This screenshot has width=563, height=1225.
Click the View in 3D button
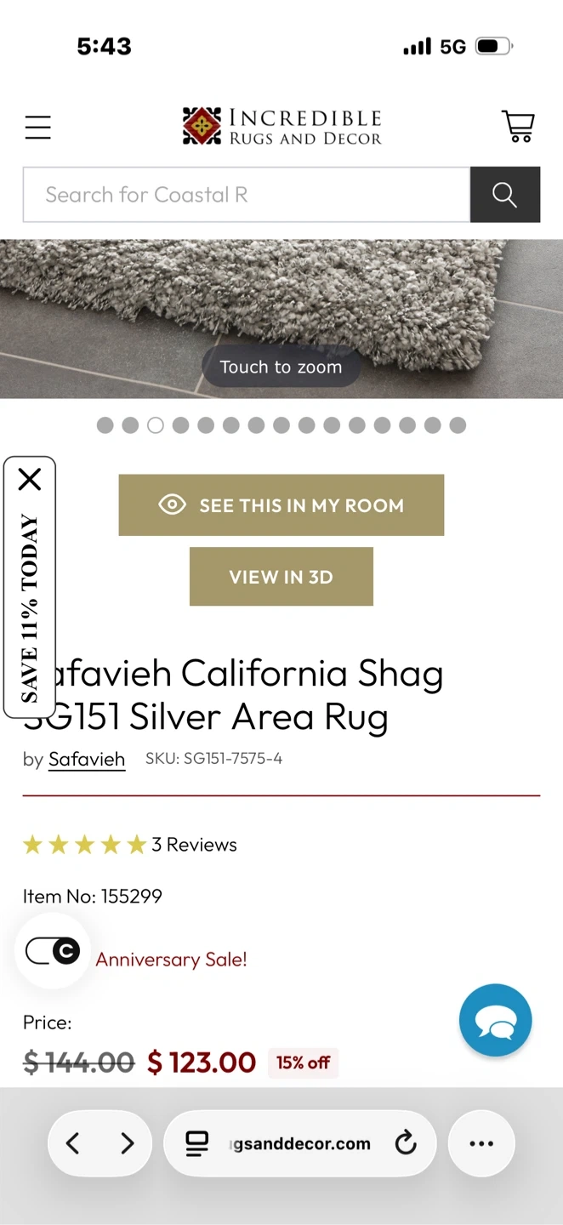click(281, 577)
